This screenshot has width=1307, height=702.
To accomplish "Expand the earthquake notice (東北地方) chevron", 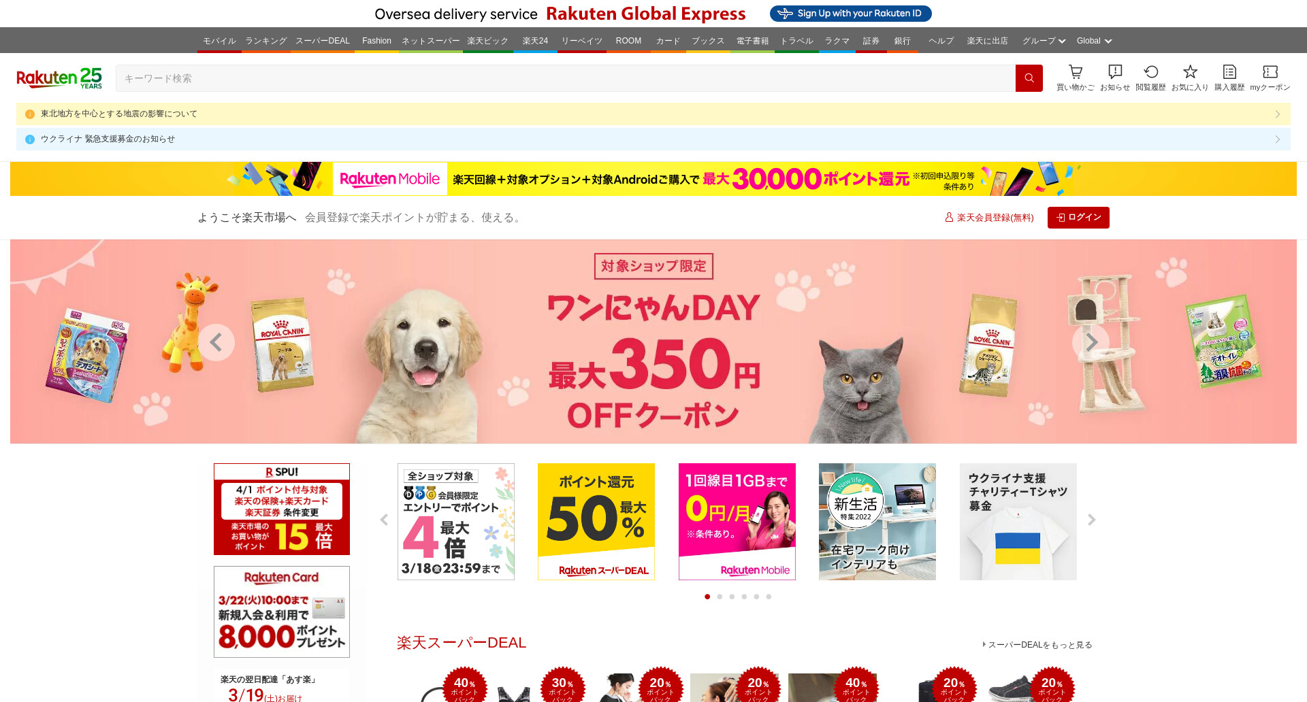I will (1278, 114).
